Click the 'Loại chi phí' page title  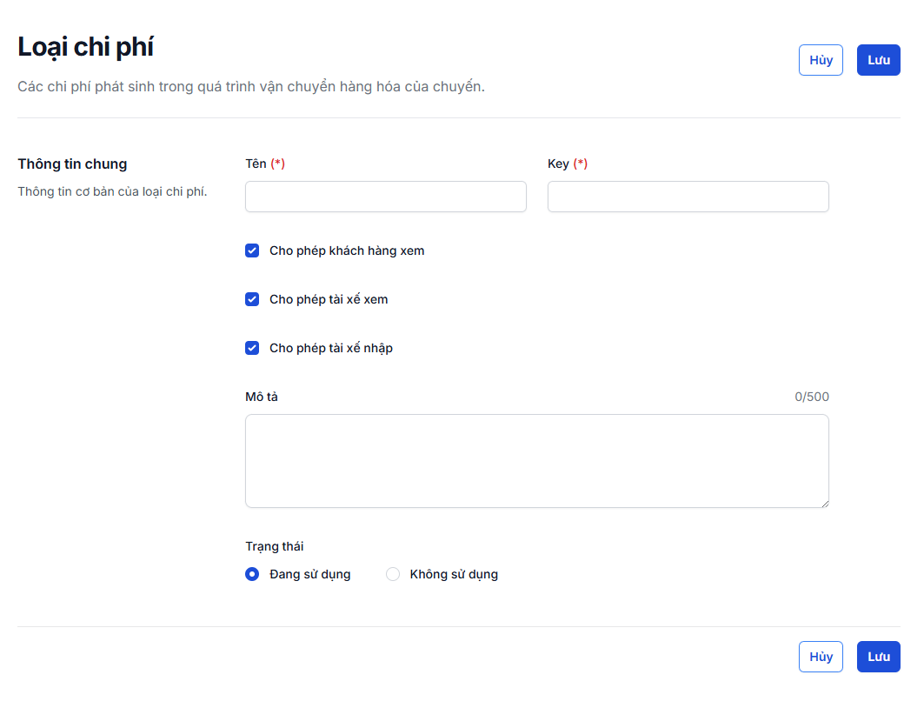click(x=85, y=47)
